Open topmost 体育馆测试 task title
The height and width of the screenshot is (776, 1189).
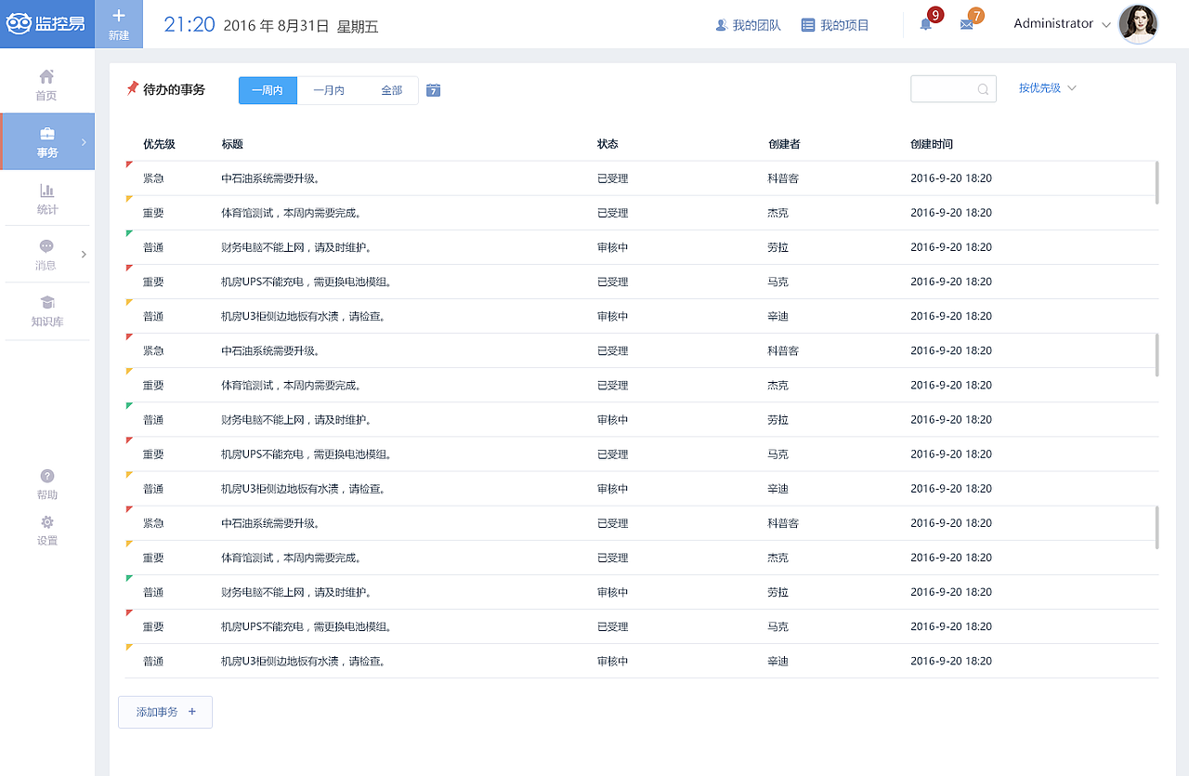click(x=292, y=213)
